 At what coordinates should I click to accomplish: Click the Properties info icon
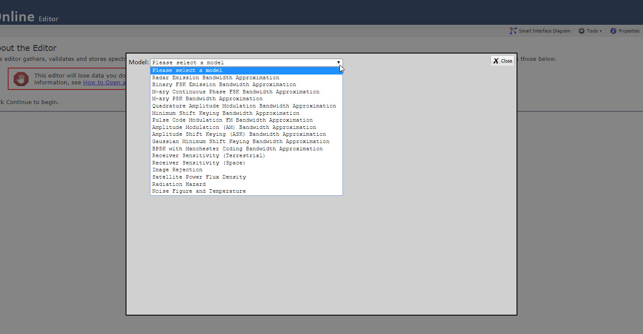[613, 31]
